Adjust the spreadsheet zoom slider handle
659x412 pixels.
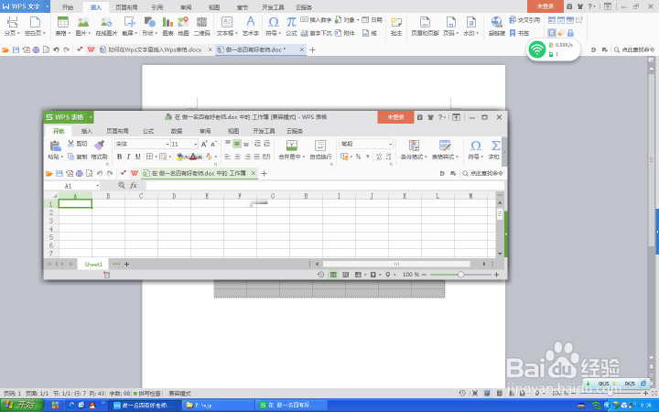pyautogui.click(x=461, y=275)
